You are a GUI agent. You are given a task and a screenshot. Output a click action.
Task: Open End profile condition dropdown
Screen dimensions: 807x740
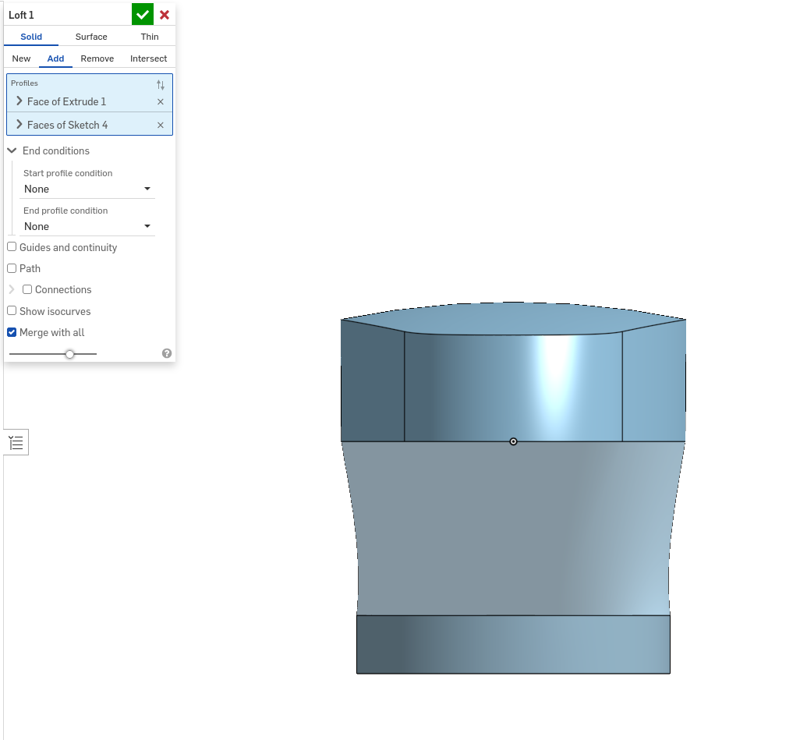pos(87,226)
